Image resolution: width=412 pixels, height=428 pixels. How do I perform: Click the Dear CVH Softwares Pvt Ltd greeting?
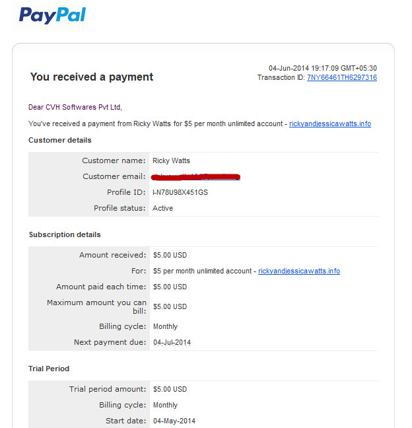75,107
